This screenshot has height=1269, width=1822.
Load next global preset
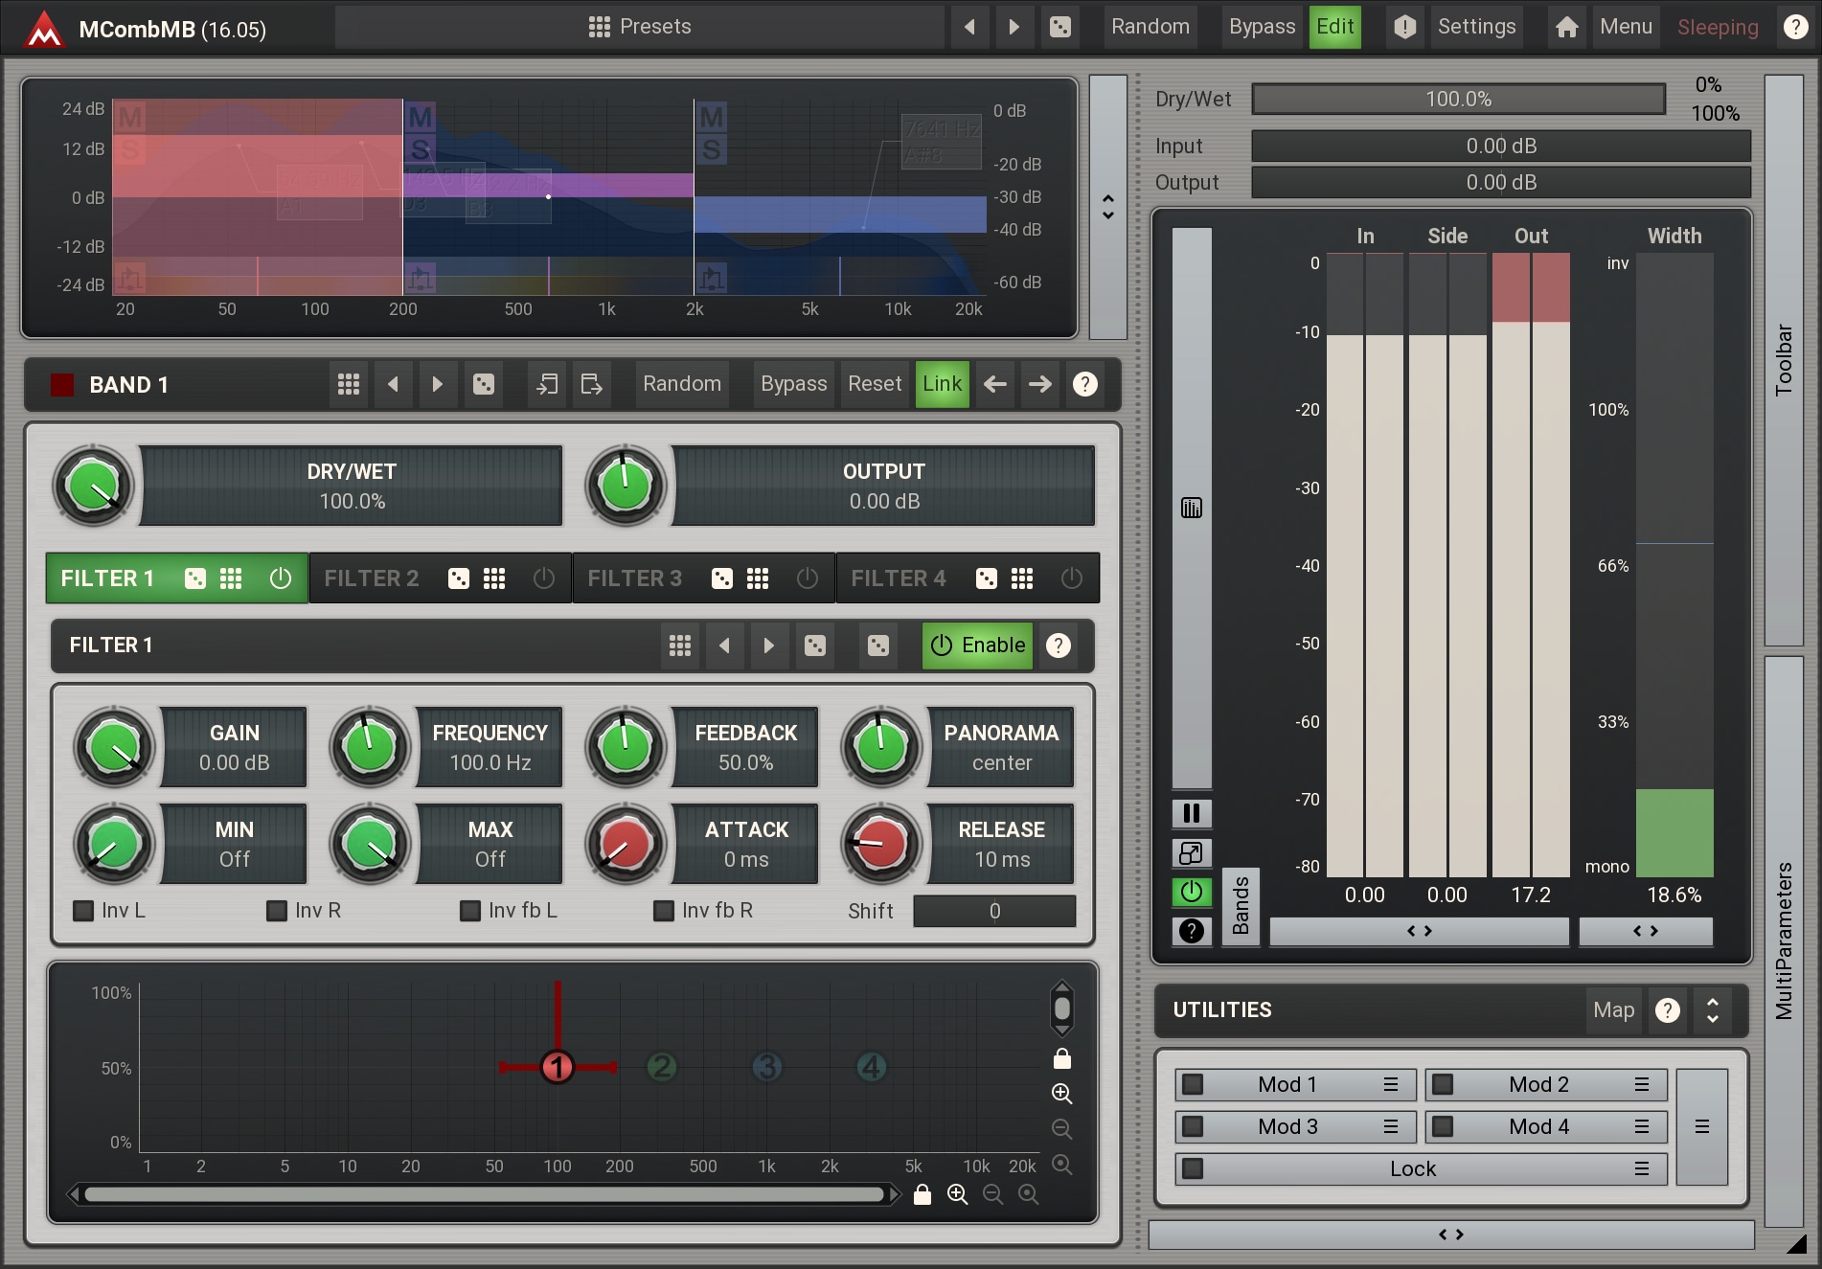point(1014,27)
